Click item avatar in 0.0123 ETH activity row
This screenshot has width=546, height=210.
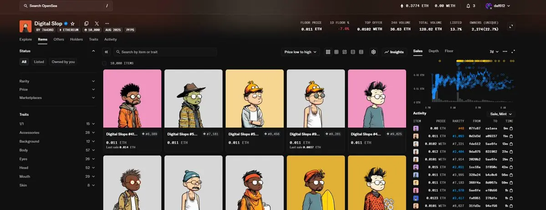click(416, 198)
